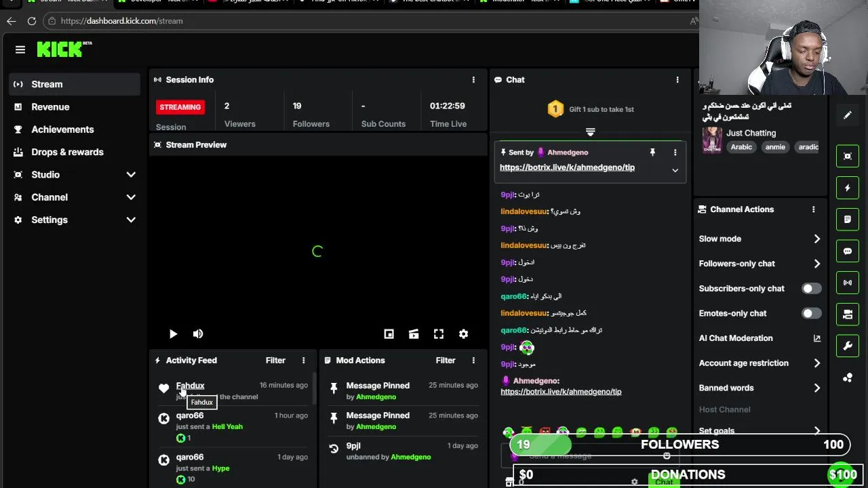Click Ahmedgeno in the 9pjl unbanned row

[x=410, y=457]
